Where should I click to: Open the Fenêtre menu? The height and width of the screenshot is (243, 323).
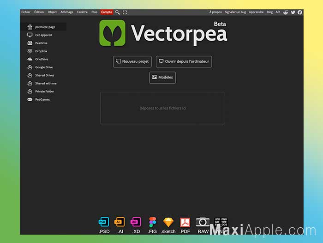(82, 12)
